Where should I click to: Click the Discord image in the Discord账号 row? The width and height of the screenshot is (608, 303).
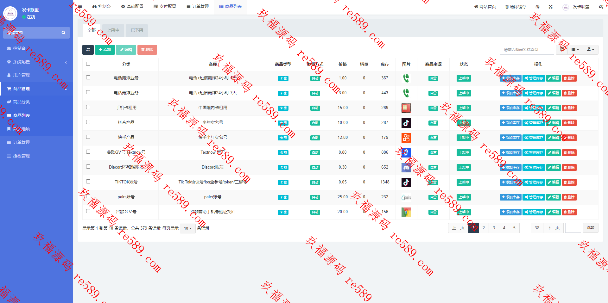[406, 167]
